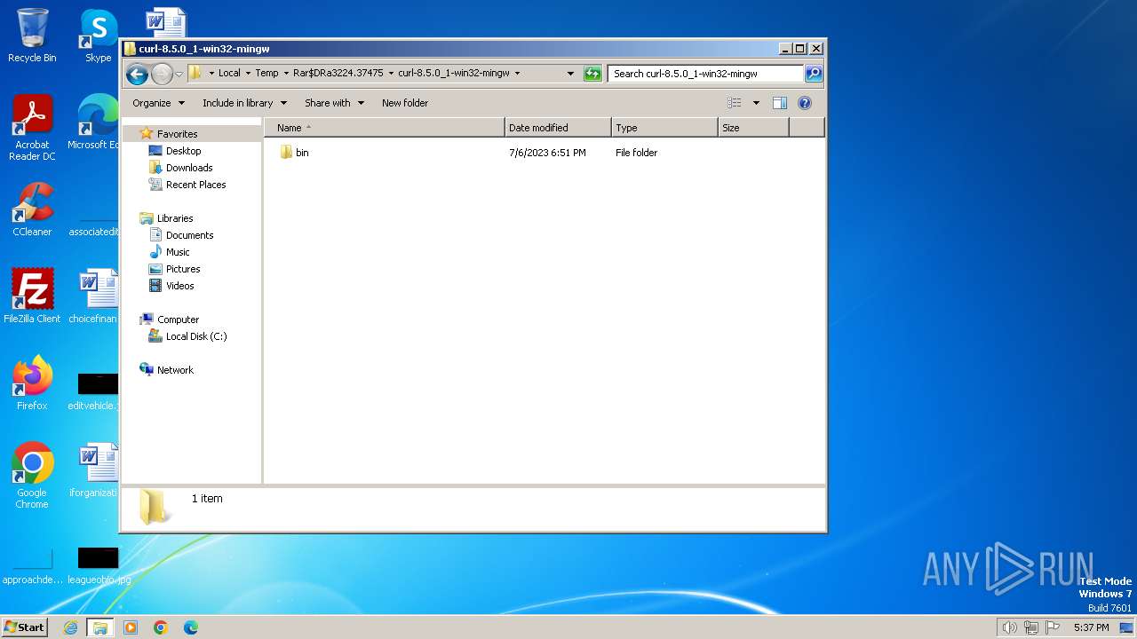Sort by Size column header

(753, 128)
